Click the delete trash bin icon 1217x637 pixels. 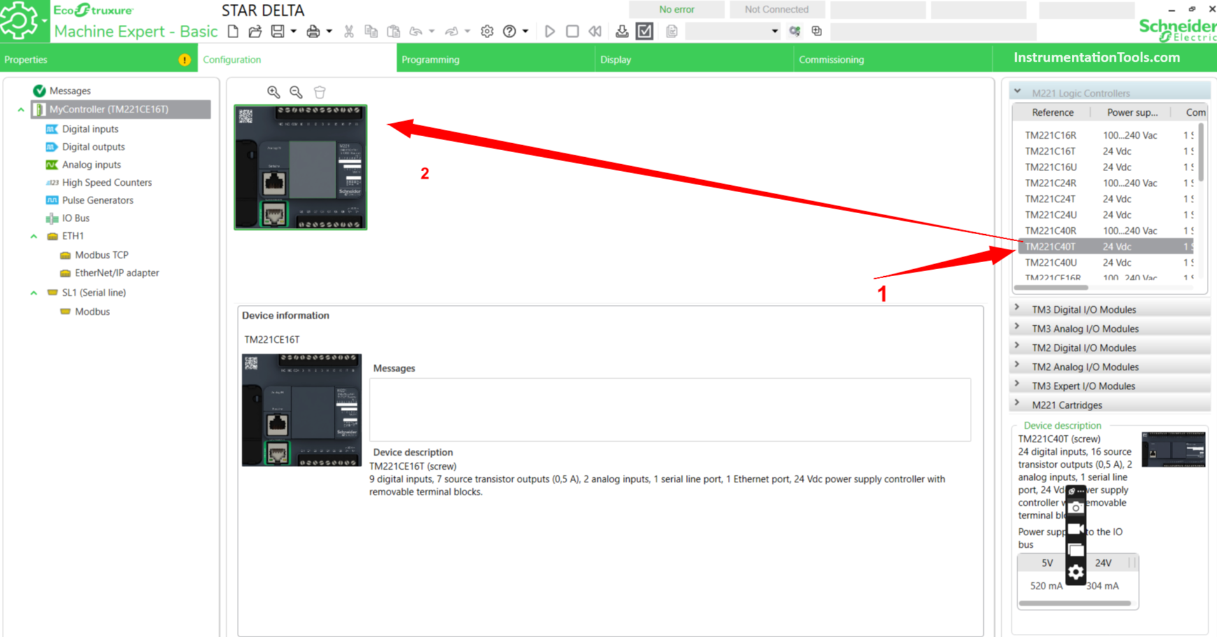pos(320,92)
